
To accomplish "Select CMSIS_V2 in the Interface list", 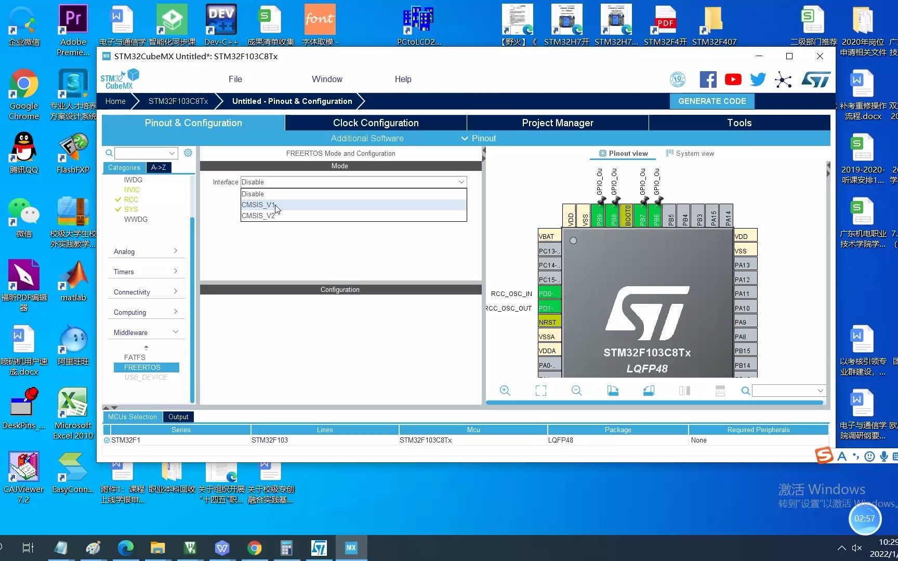I will pos(353,216).
